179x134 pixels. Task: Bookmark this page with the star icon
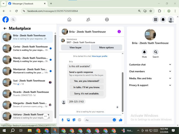pyautogui.click(x=151, y=11)
